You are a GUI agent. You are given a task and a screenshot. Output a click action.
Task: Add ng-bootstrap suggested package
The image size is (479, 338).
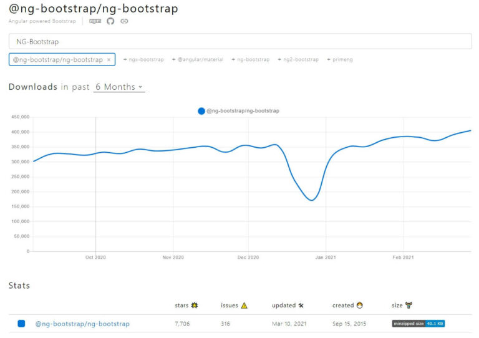coord(250,60)
